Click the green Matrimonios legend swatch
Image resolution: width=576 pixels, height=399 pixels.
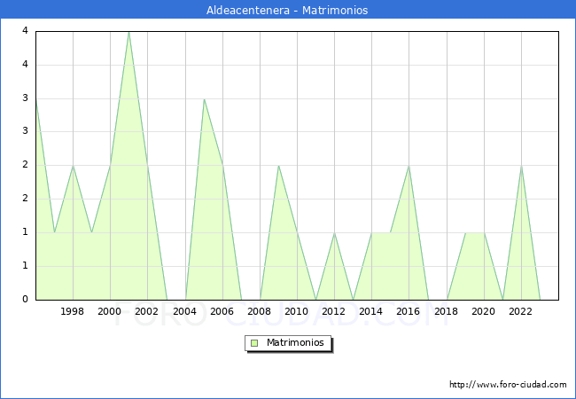(x=254, y=343)
